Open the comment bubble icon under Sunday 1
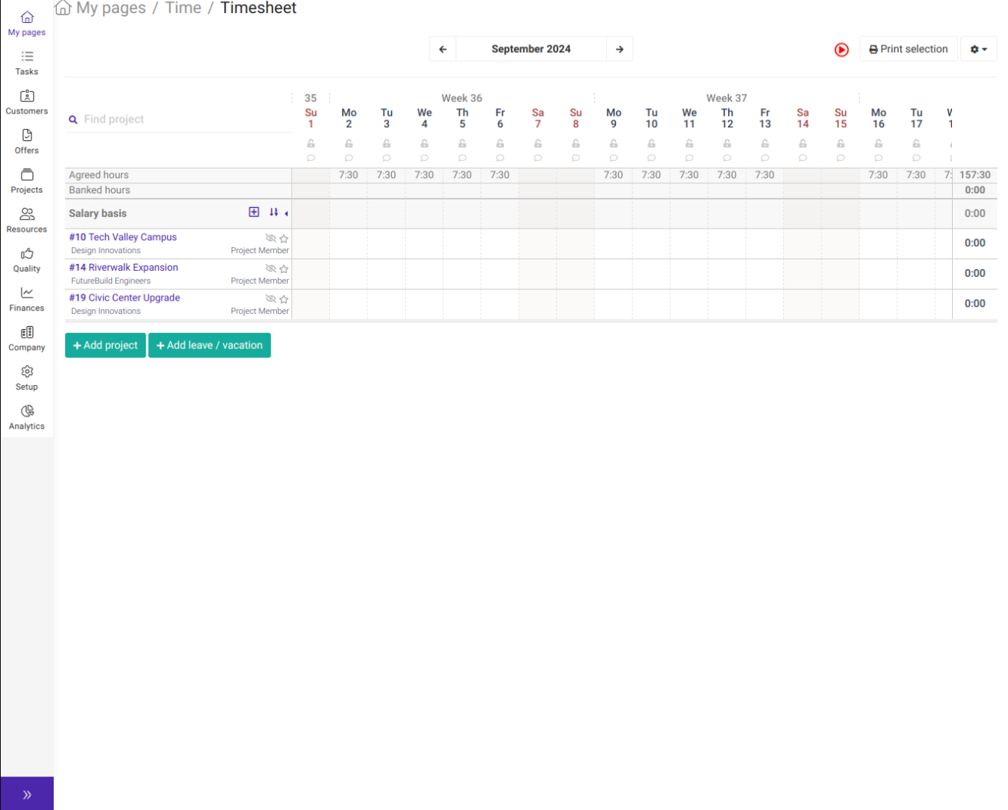Viewport: 1008px width, 810px height. [311, 157]
